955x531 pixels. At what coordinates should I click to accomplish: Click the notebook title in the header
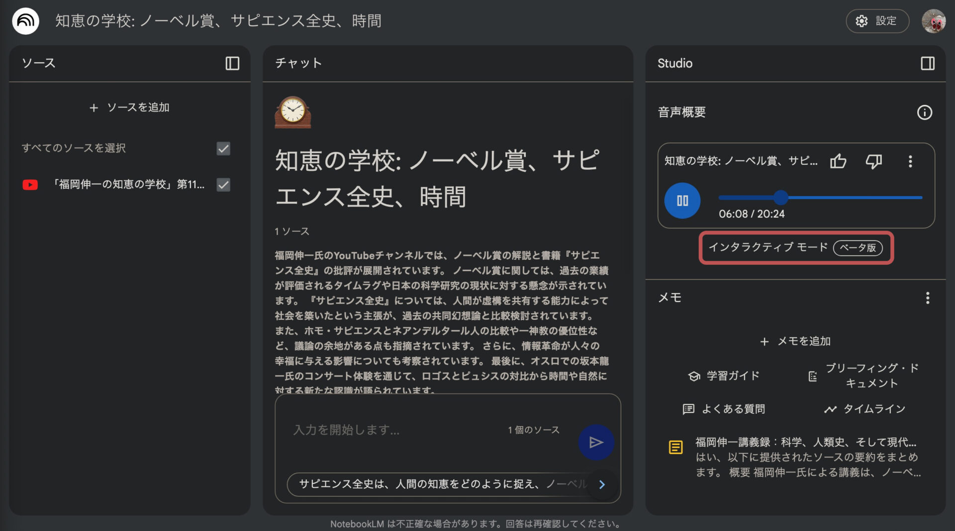pyautogui.click(x=218, y=21)
